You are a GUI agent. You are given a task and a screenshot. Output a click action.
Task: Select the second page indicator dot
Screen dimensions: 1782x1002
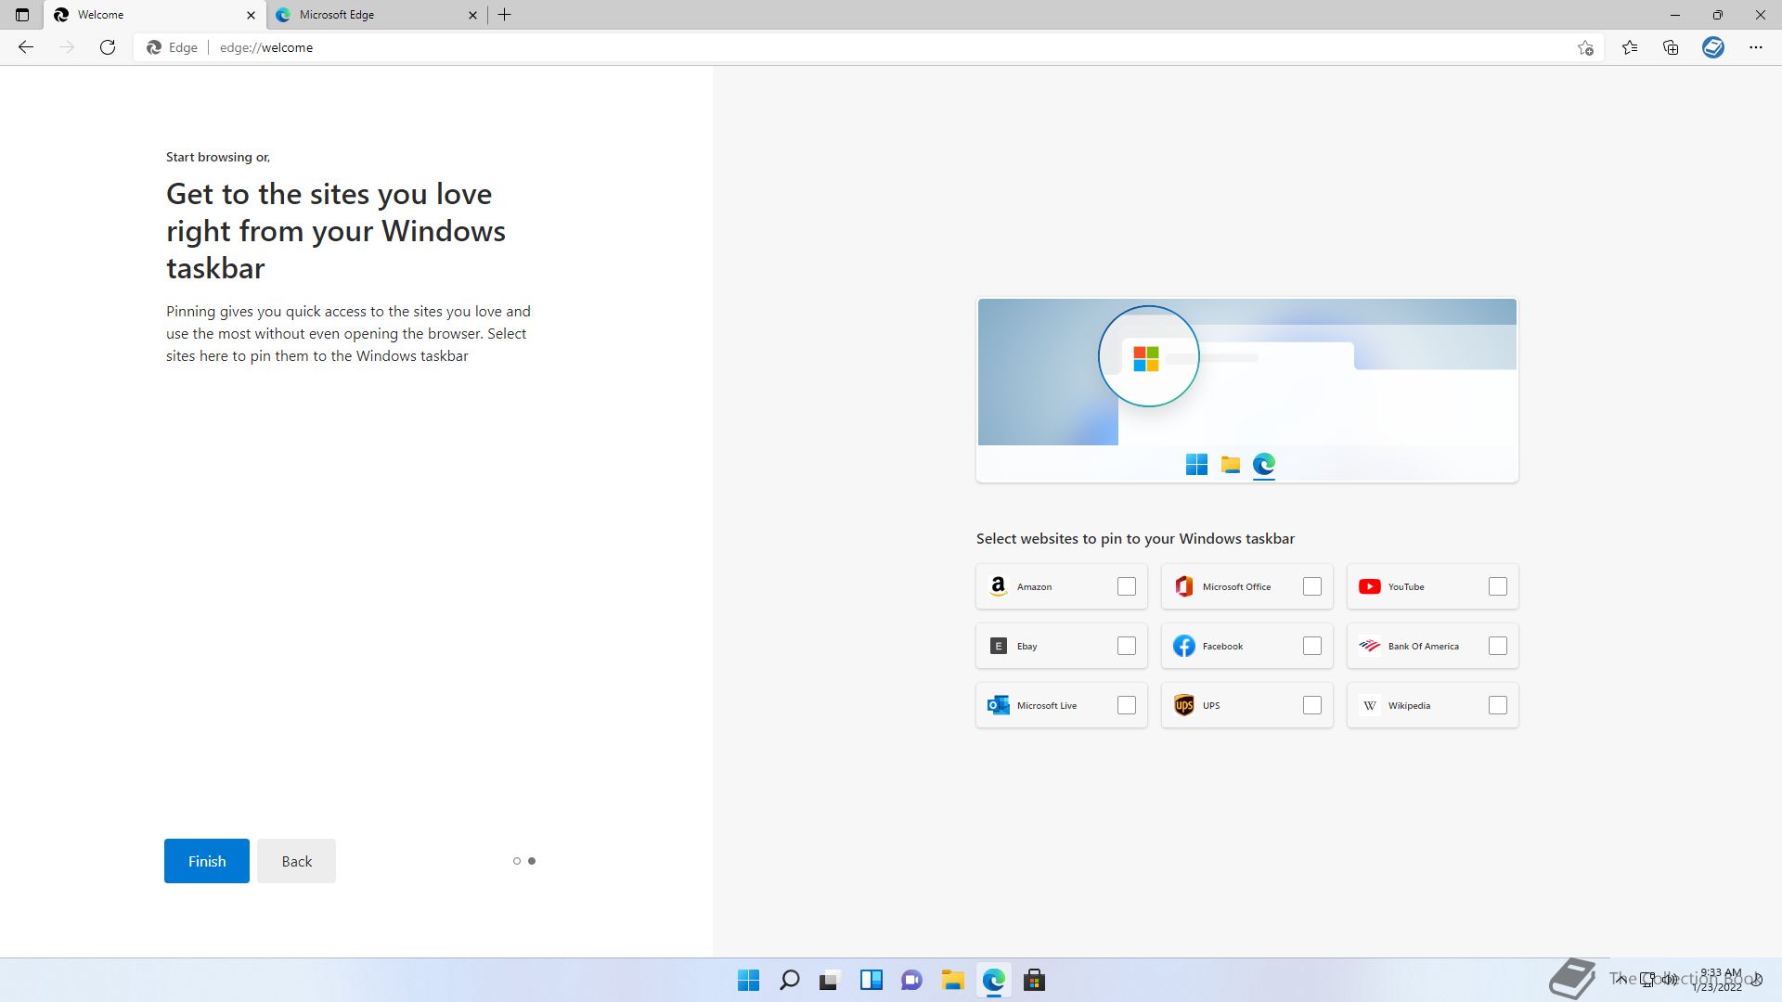point(532,861)
